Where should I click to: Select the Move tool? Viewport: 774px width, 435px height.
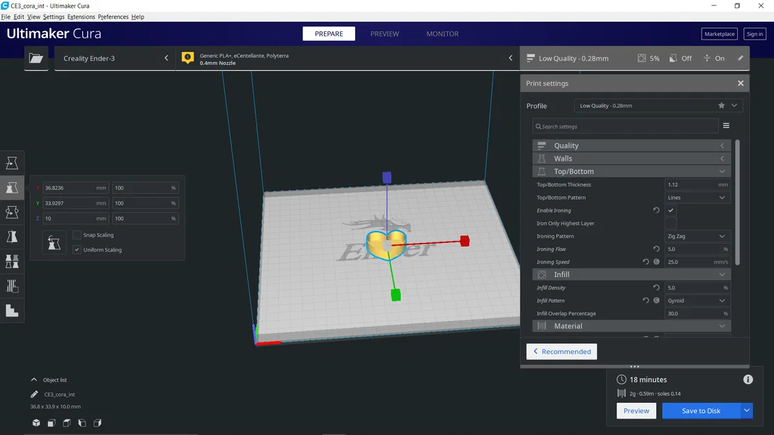[12, 163]
